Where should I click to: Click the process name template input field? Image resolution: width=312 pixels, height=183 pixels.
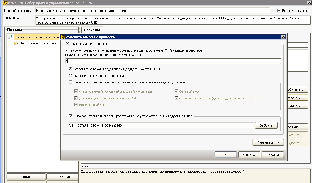pos(173,61)
